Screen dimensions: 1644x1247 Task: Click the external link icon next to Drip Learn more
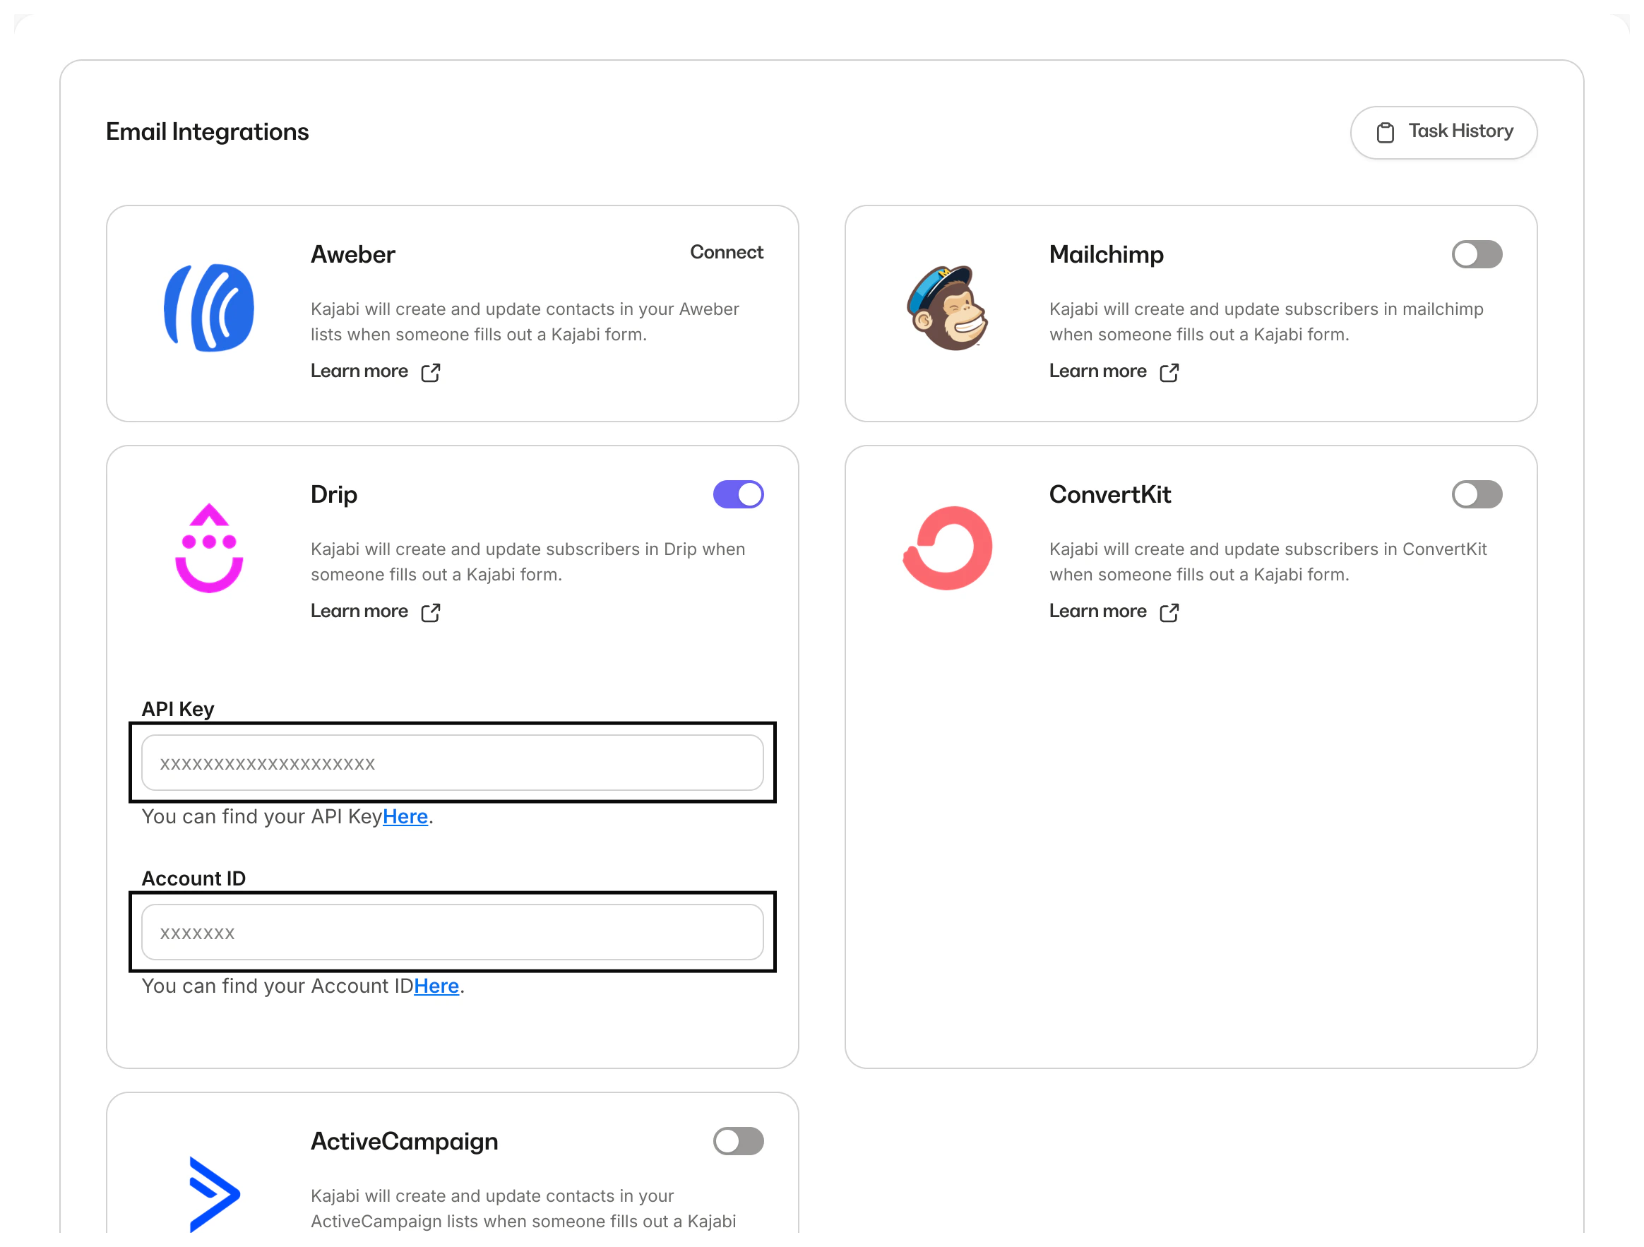[x=431, y=612]
